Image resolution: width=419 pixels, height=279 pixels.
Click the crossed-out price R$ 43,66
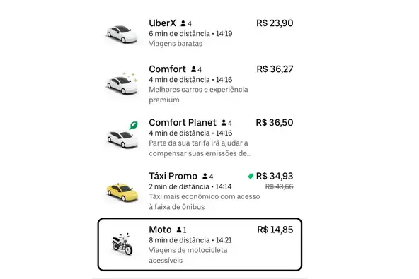280,186
